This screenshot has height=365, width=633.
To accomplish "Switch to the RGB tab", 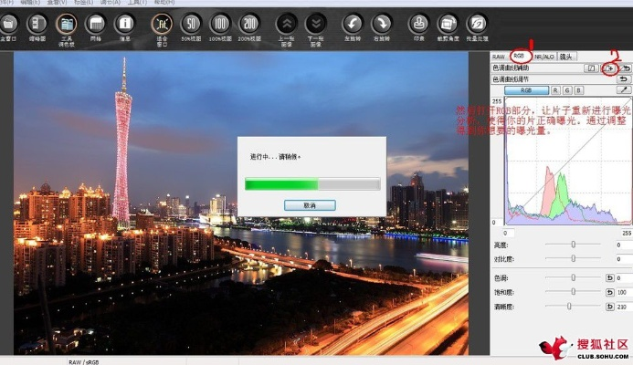I will click(519, 56).
